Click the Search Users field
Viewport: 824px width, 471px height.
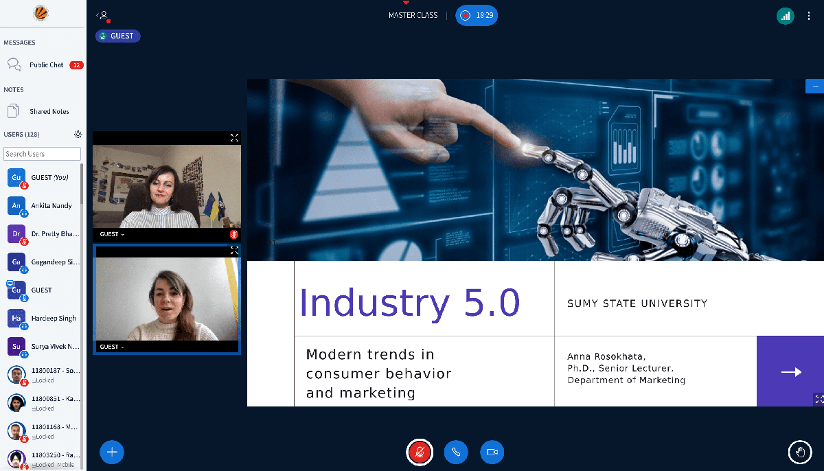(43, 154)
